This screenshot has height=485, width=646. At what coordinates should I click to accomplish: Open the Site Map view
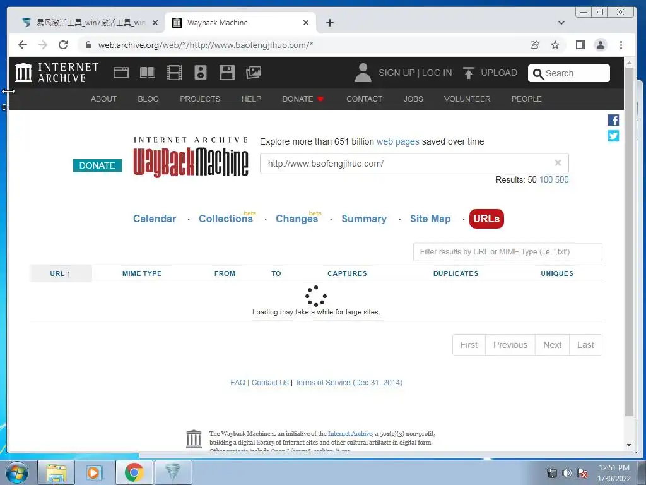pyautogui.click(x=430, y=219)
